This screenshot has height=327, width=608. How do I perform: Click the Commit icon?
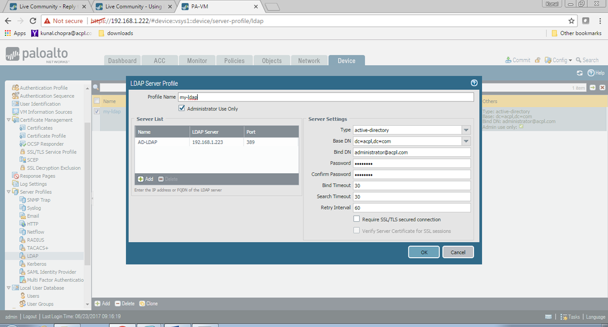508,60
